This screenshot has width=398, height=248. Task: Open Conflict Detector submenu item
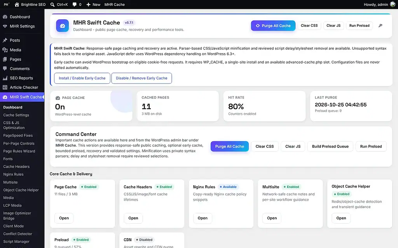pyautogui.click(x=18, y=234)
